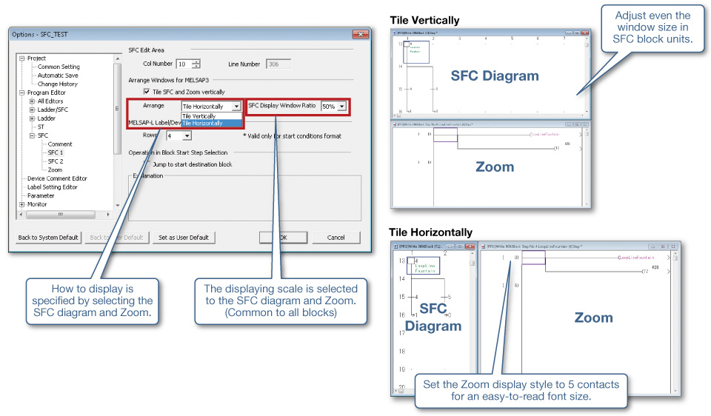
Task: Click the Col Number spinner arrows
Action: (x=196, y=64)
